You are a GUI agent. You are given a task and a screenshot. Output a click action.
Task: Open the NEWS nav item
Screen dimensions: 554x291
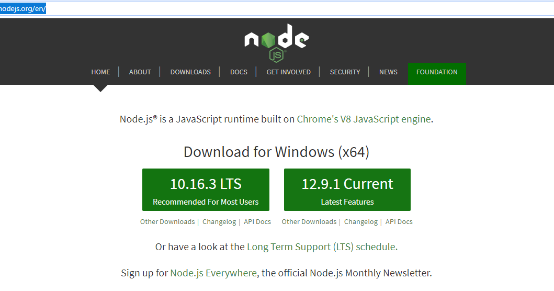(388, 72)
